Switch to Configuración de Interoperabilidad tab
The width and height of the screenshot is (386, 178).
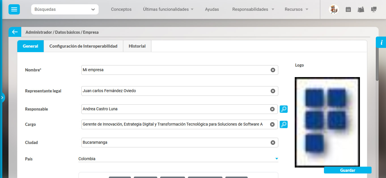(x=83, y=46)
